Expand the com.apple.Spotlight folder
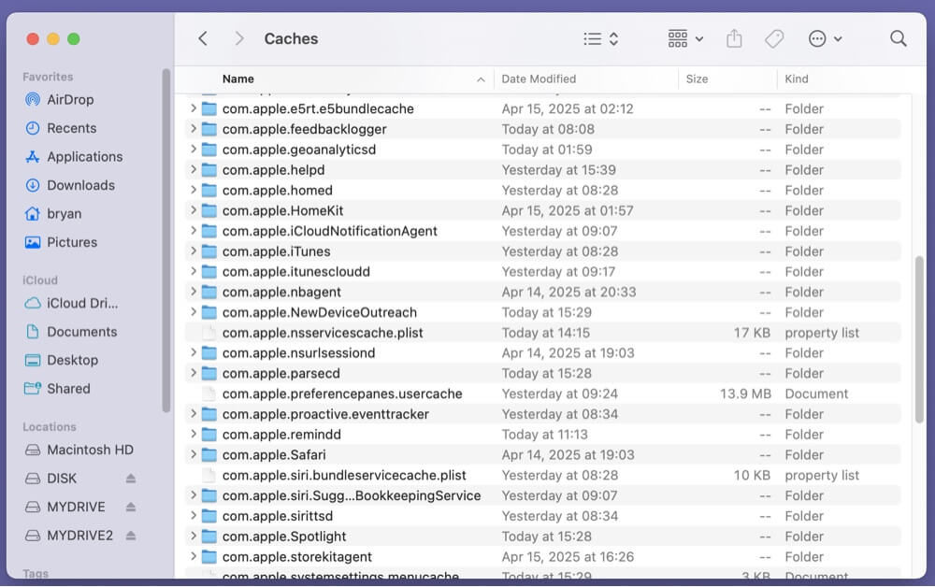The width and height of the screenshot is (935, 587). click(x=194, y=536)
